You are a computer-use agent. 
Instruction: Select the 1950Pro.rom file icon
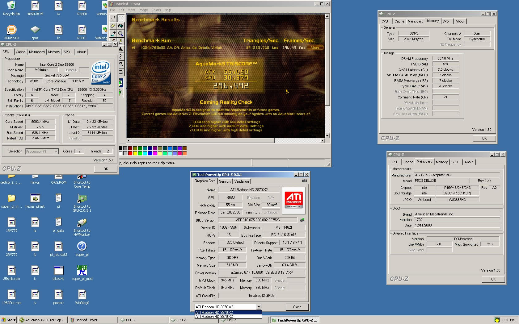pos(11,297)
